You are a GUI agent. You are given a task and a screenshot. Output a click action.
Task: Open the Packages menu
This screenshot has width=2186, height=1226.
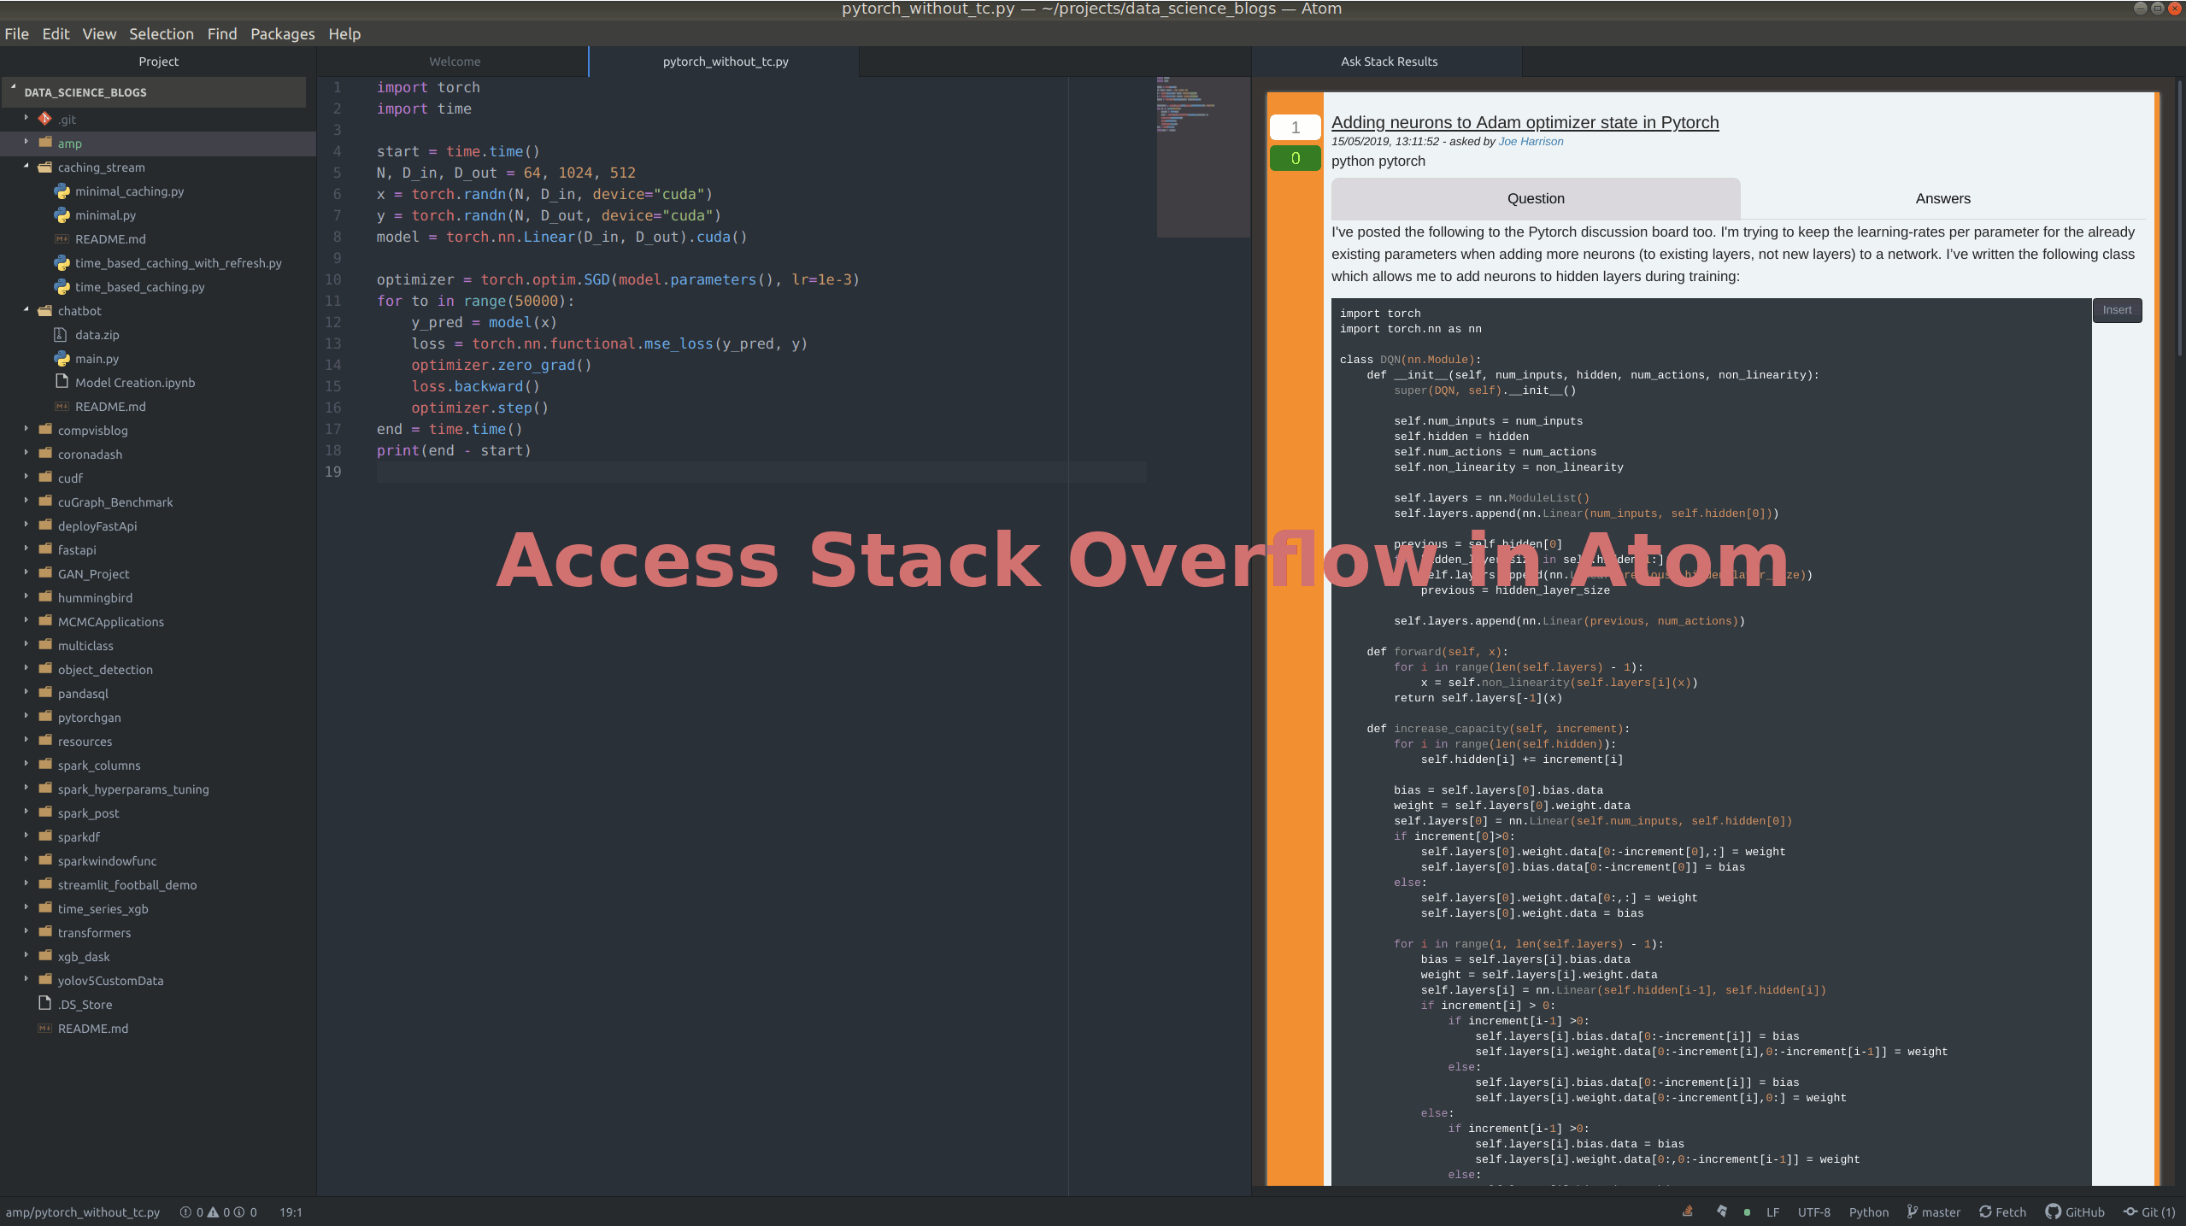tap(283, 34)
